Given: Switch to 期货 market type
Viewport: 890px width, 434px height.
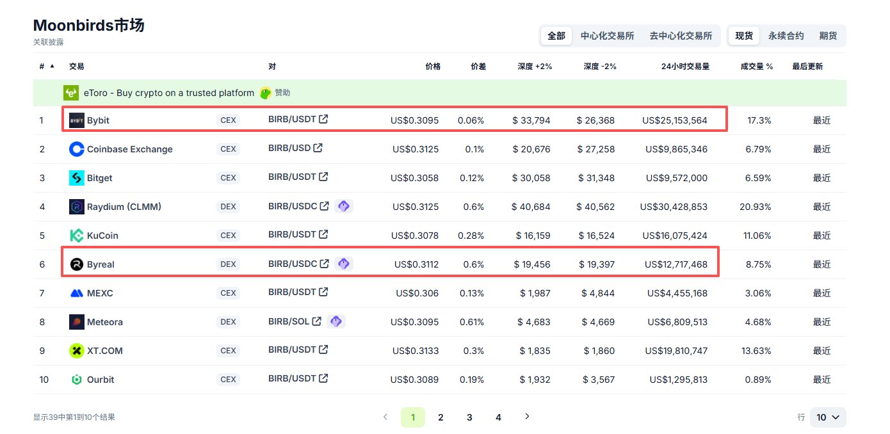Looking at the screenshot, I should [828, 36].
